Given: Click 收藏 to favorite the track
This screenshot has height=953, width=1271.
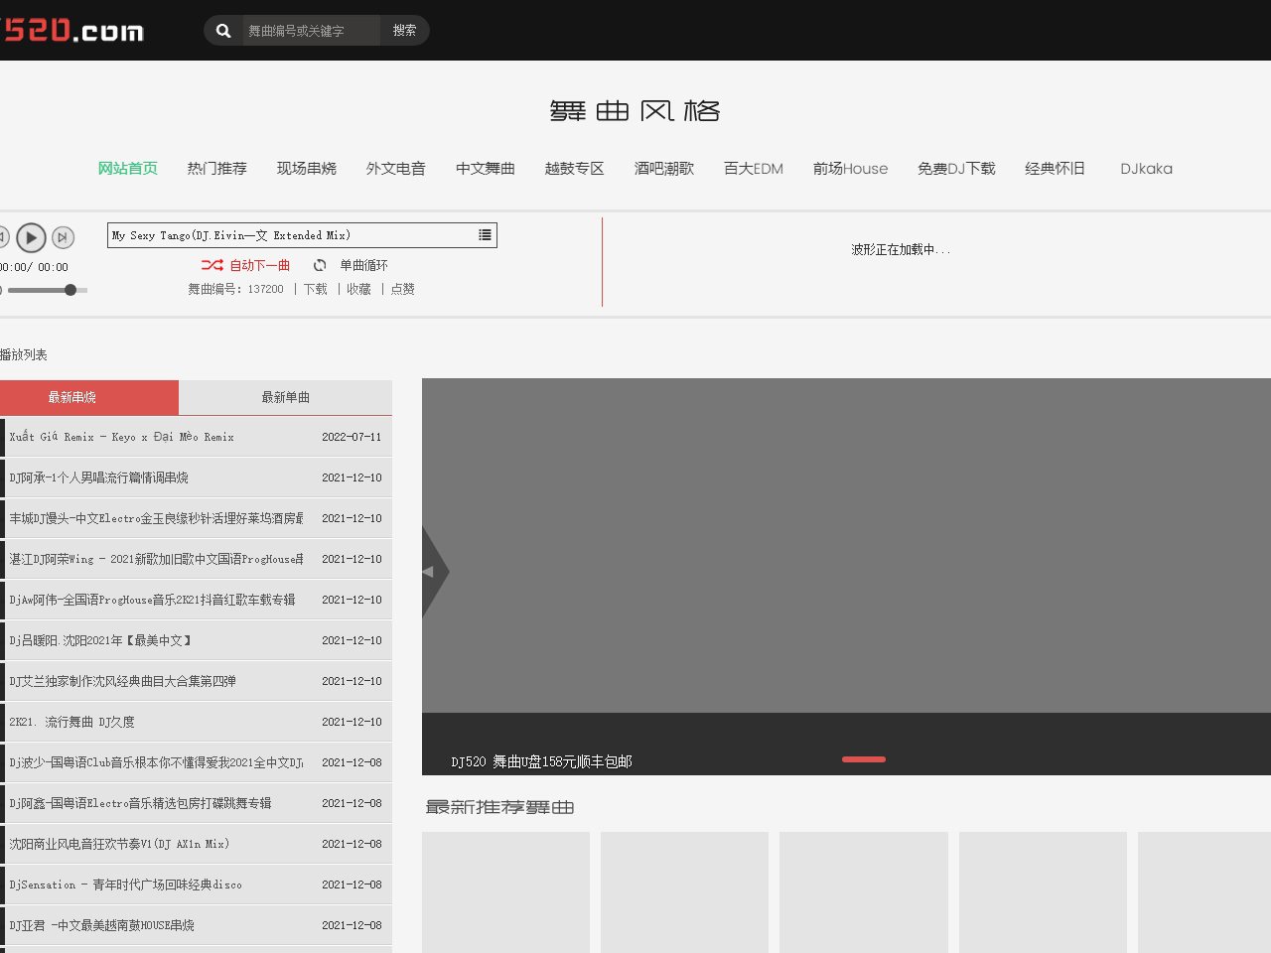Looking at the screenshot, I should (358, 289).
